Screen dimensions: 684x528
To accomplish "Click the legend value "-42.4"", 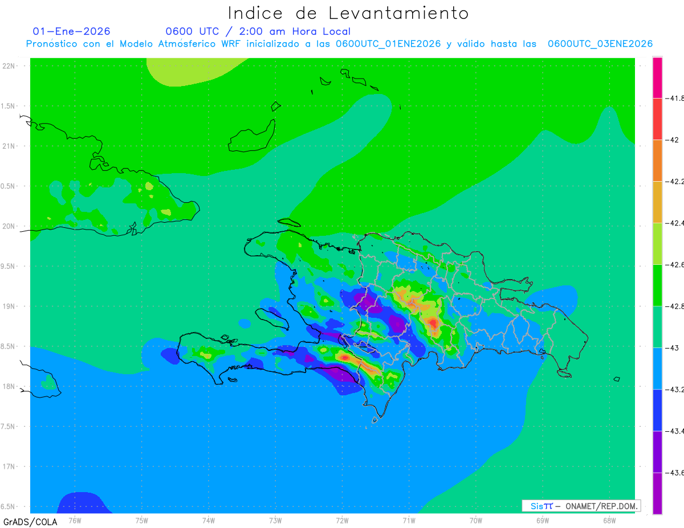I will [675, 223].
